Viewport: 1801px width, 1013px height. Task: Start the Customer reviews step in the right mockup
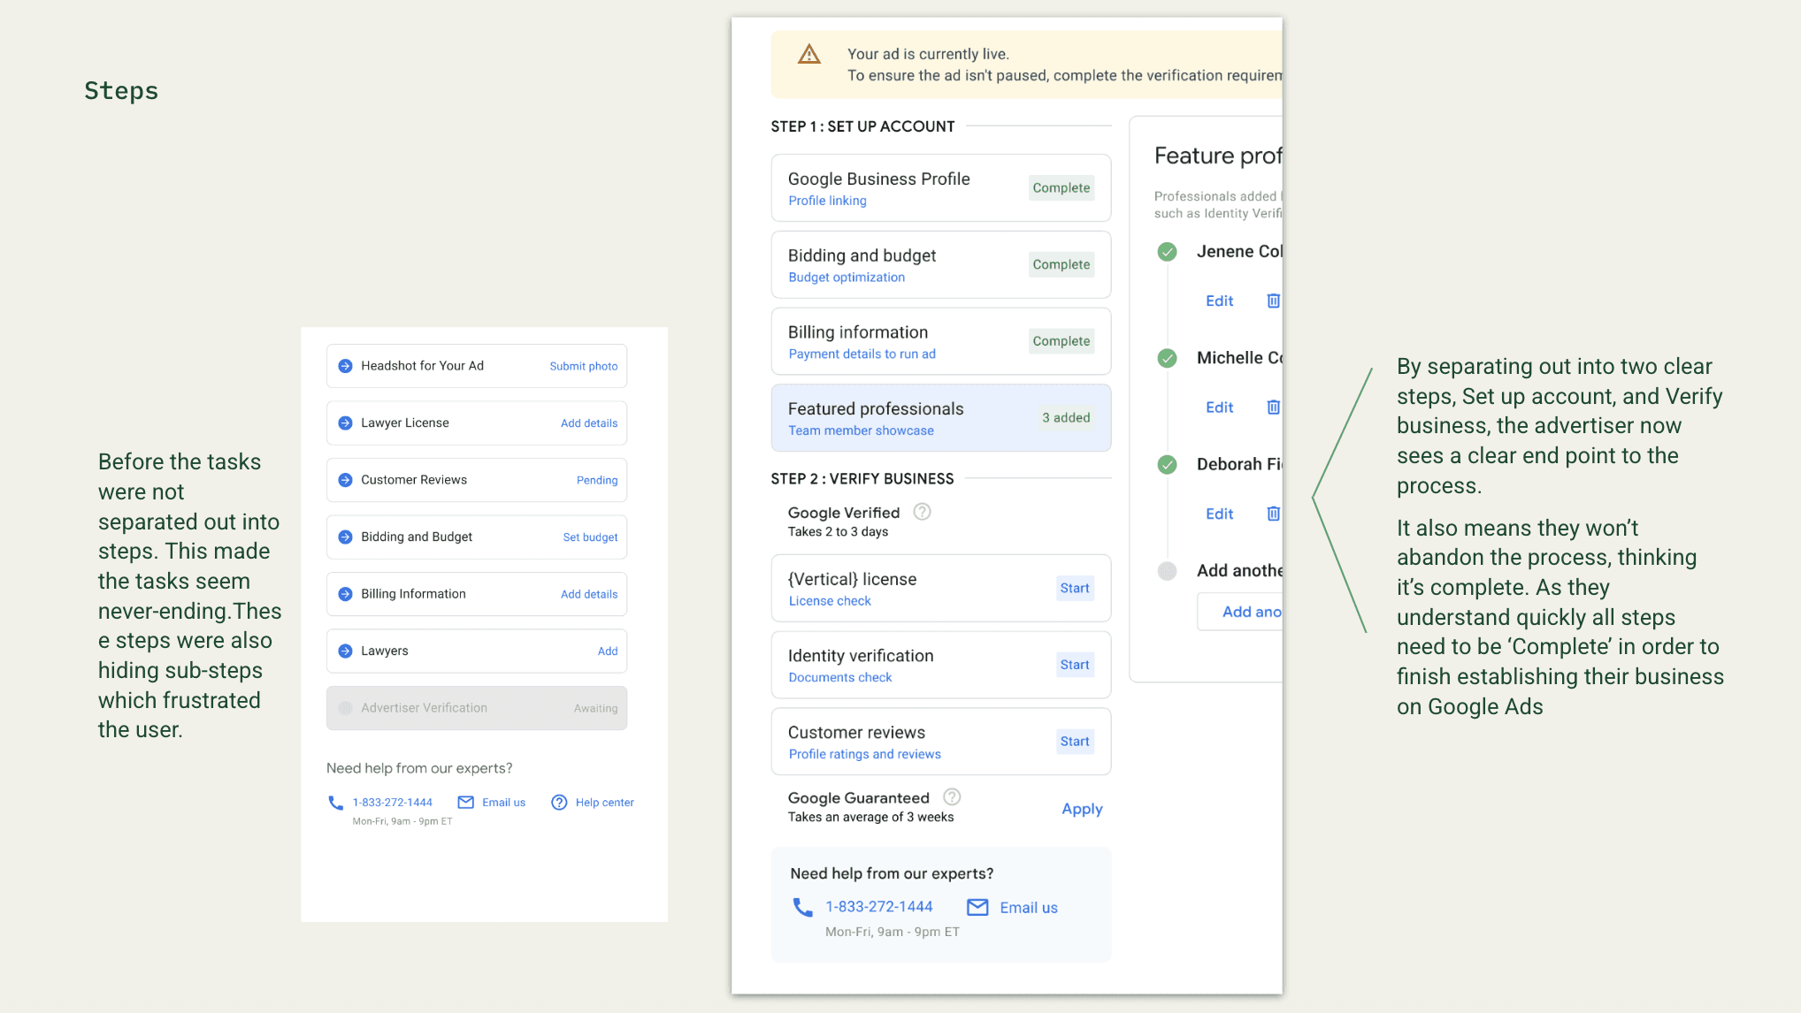tap(1075, 742)
